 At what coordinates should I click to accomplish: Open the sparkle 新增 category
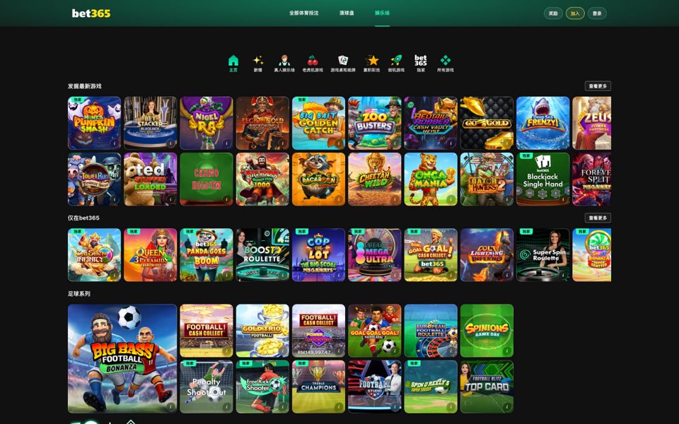tap(258, 64)
